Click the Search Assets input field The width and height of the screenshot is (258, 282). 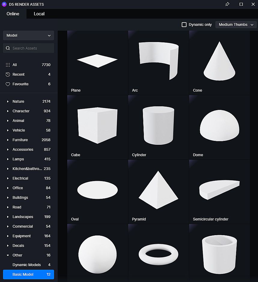point(32,48)
